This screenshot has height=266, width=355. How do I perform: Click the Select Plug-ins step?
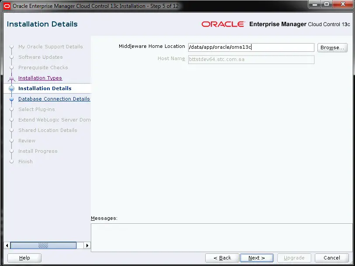pyautogui.click(x=36, y=109)
